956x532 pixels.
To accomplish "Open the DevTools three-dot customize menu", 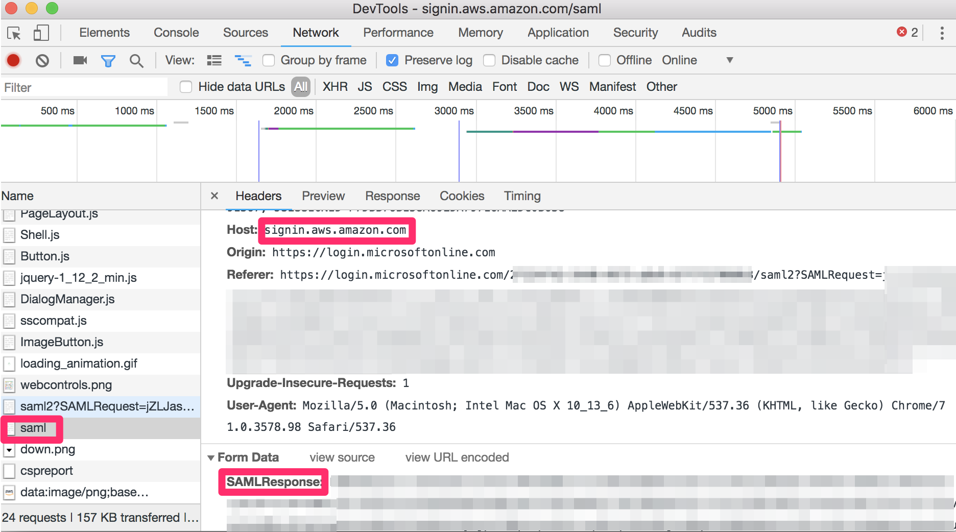I will point(942,33).
